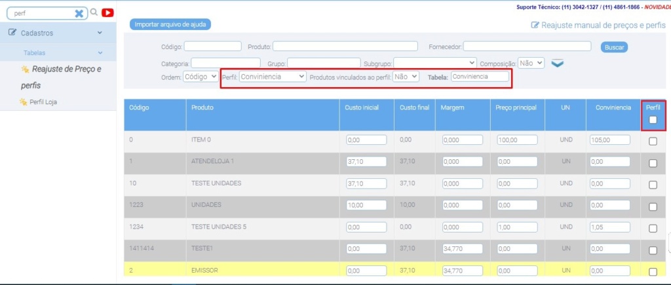Open the Perfil dropdown set to Conviniencia

pos(273,77)
